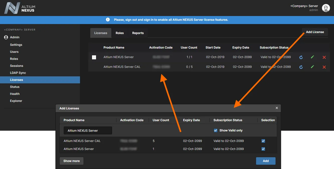
Task: Go to Users in the sidebar
Action: click(x=14, y=52)
